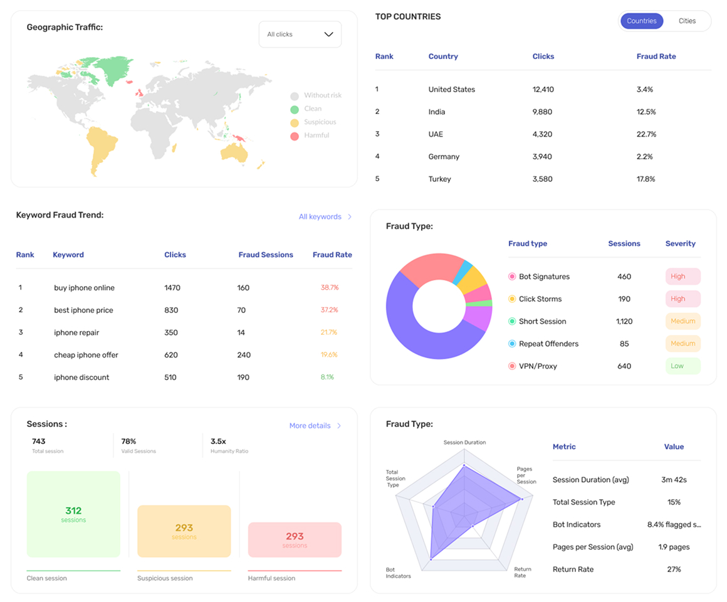This screenshot has height=602, width=727.
Task: Click the Fraud Sessions column header
Action: [x=266, y=255]
